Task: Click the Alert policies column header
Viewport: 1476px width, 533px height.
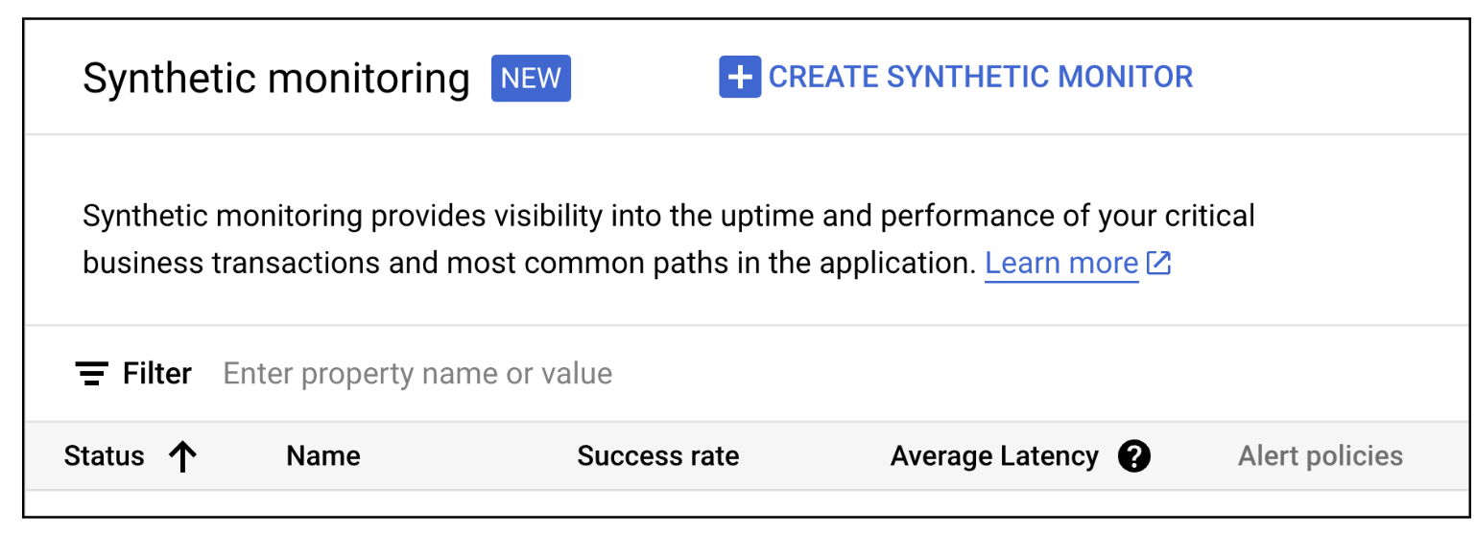Action: pos(1320,456)
